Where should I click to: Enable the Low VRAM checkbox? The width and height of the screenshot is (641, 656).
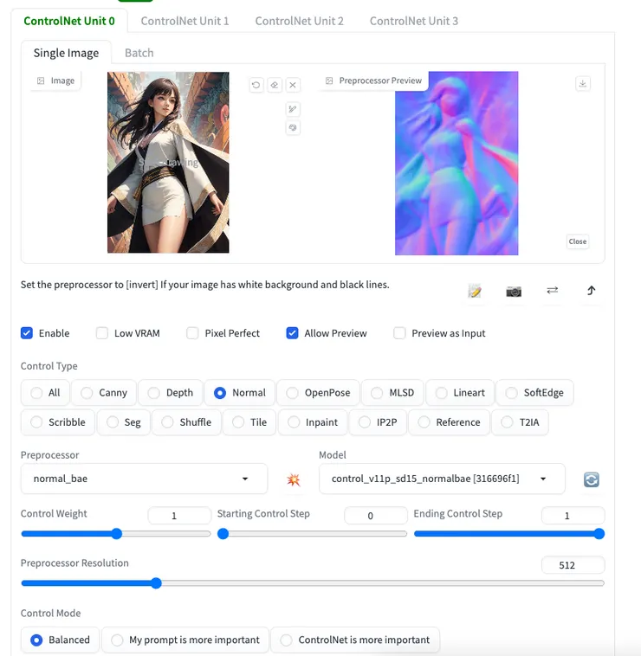[x=101, y=333]
